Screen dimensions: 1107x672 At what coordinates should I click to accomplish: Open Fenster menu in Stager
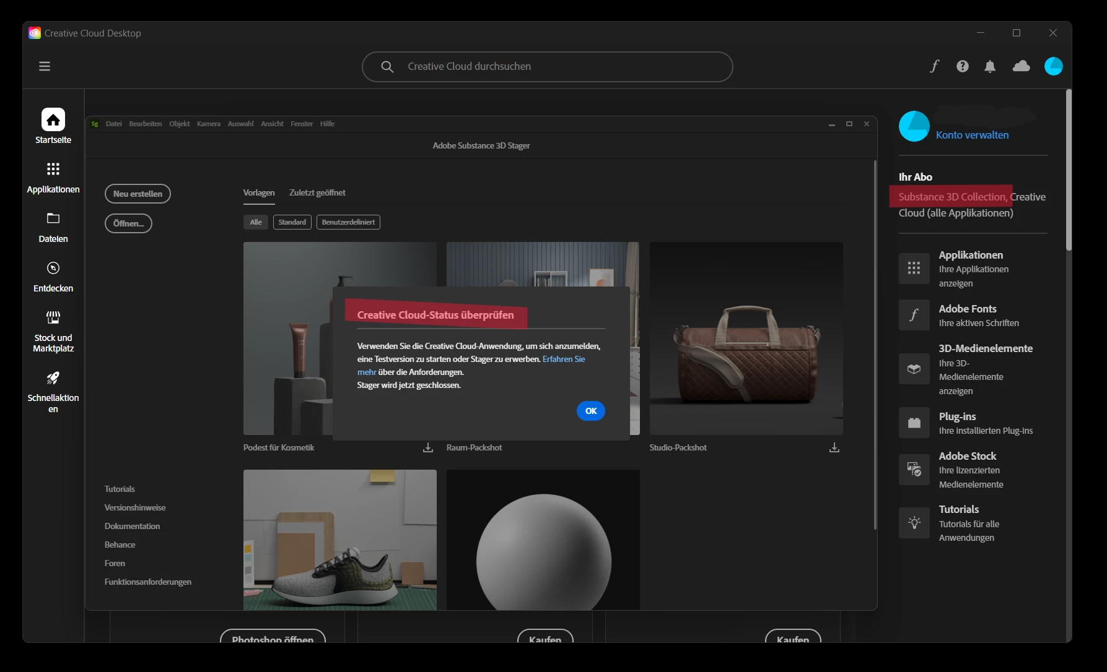click(302, 124)
